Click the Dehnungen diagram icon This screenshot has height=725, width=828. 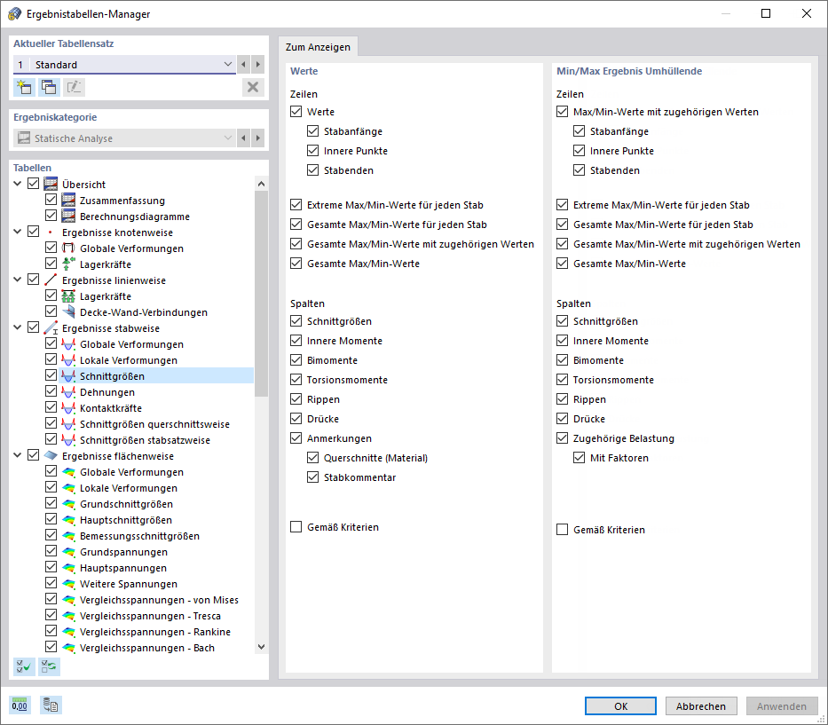(68, 392)
